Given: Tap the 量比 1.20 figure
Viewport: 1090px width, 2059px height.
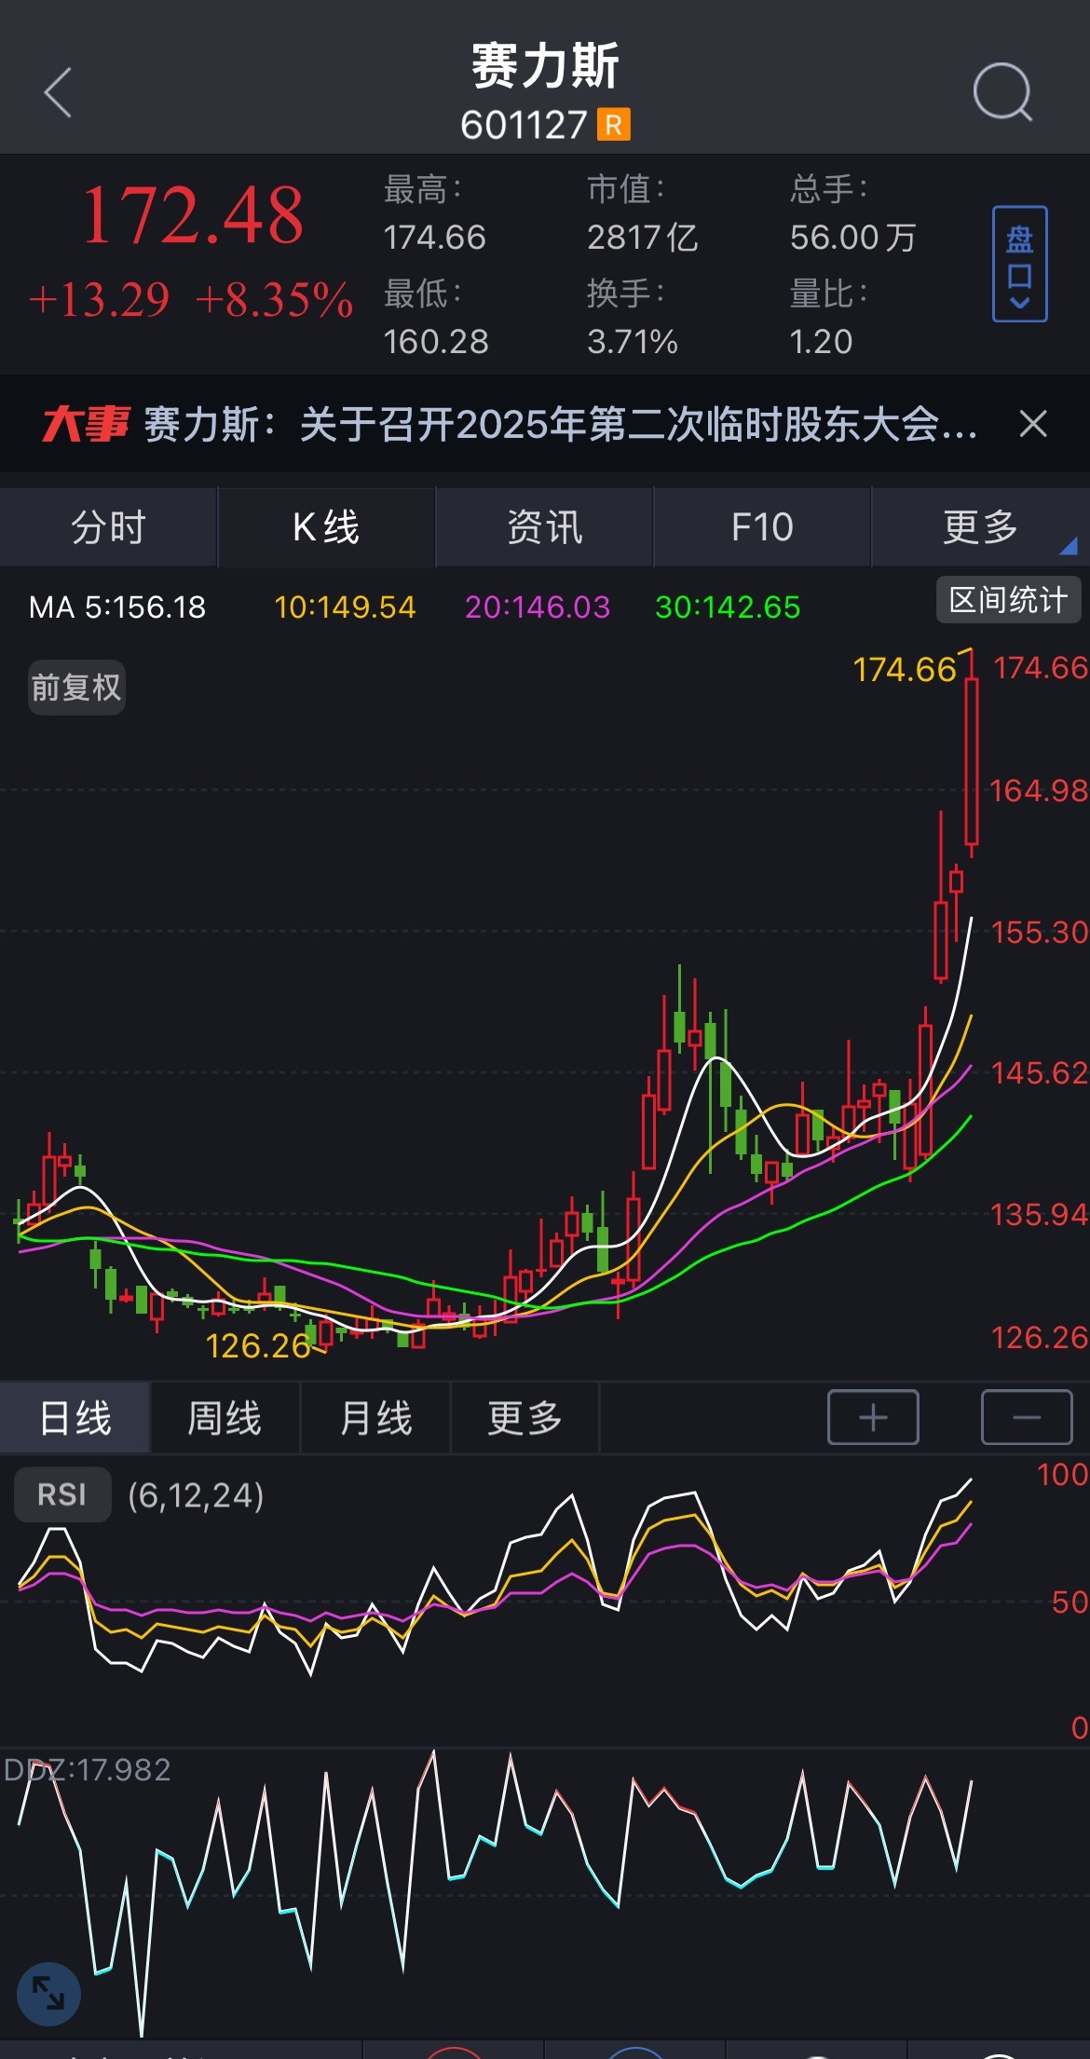Looking at the screenshot, I should pyautogui.click(x=821, y=342).
